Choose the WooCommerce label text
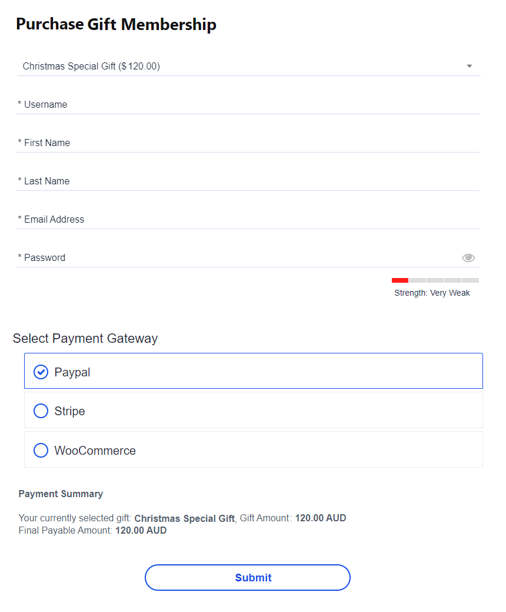Screen dimensions: 506x612 click(x=95, y=451)
